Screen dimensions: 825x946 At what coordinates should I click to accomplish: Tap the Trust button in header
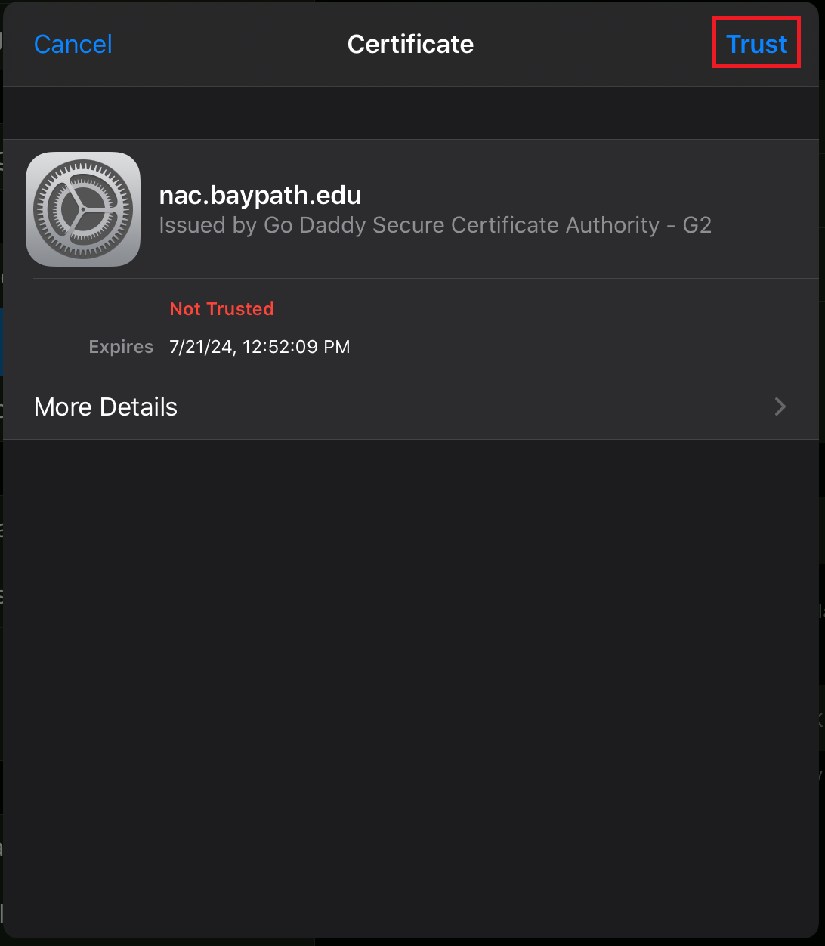(756, 44)
